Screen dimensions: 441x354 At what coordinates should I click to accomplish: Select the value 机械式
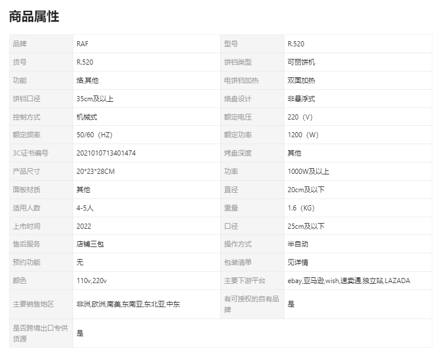tap(86, 117)
